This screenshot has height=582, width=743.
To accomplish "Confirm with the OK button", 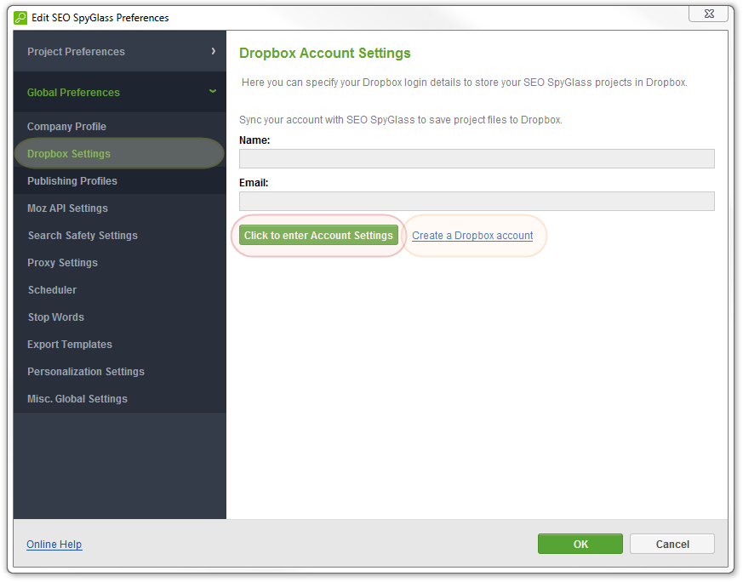I will 580,544.
